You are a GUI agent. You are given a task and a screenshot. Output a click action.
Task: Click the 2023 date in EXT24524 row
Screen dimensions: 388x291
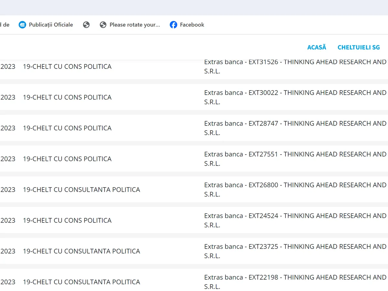tap(8, 221)
